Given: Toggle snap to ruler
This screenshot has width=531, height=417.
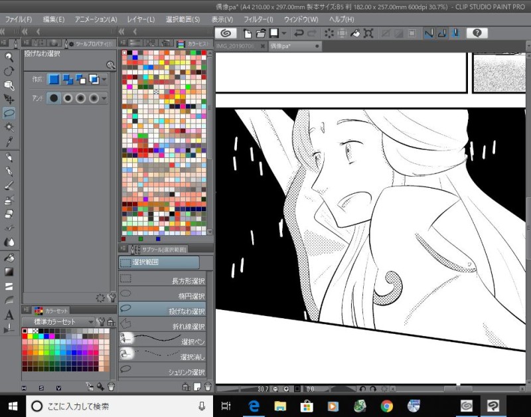Looking at the screenshot, I should pos(429,33).
